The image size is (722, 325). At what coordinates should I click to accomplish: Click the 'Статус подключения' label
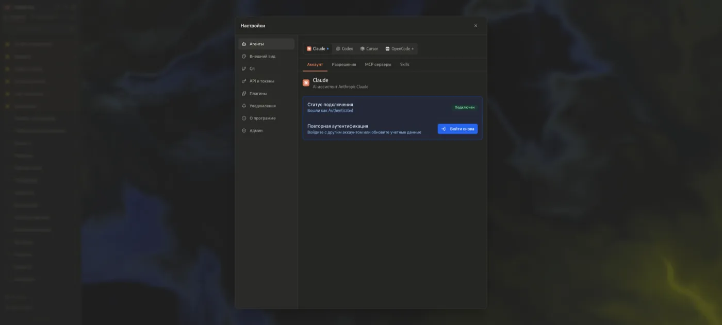[x=330, y=105]
